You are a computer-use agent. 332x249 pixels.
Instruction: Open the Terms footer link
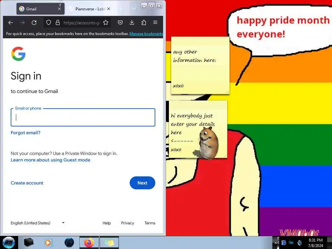click(x=150, y=223)
